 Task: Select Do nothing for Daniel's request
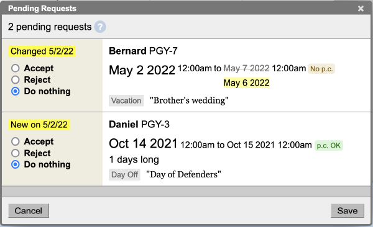[x=16, y=164]
